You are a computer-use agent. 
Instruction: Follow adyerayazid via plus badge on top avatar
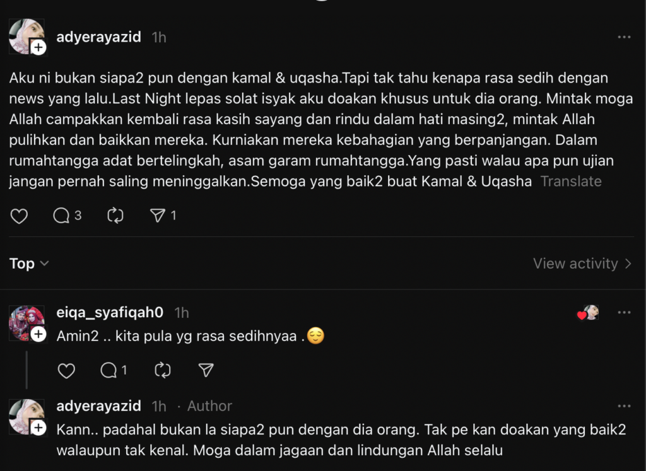38,47
